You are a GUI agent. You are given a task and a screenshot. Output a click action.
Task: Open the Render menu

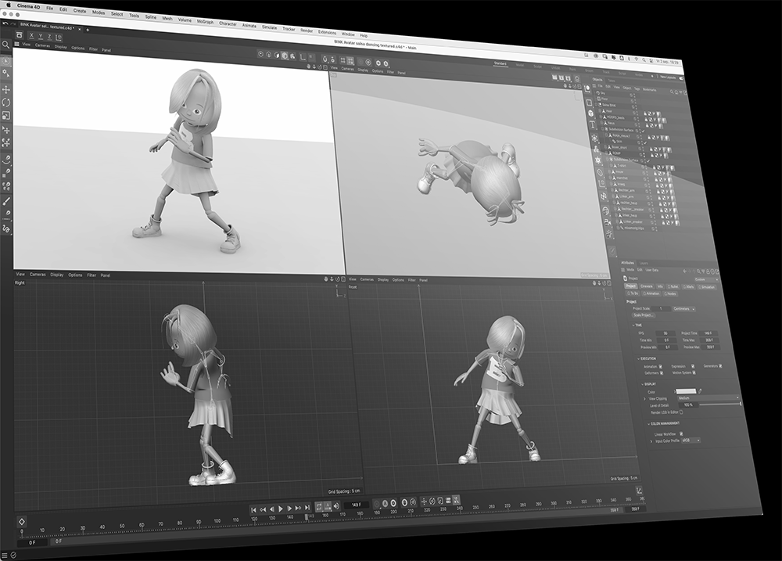(307, 31)
